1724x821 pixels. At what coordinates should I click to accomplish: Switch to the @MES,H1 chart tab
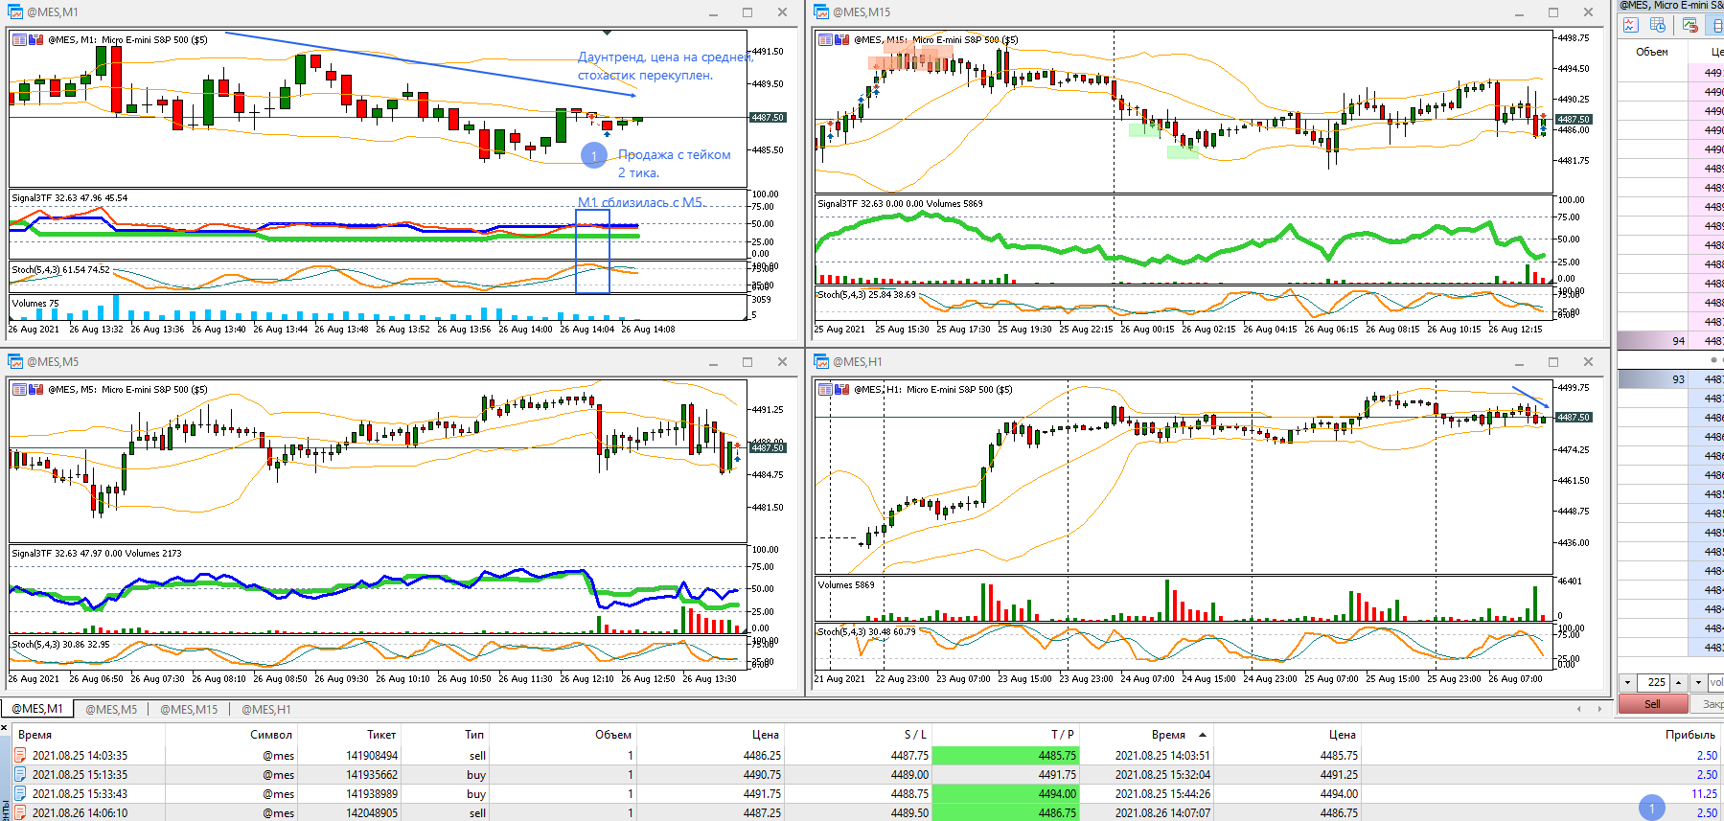click(266, 709)
